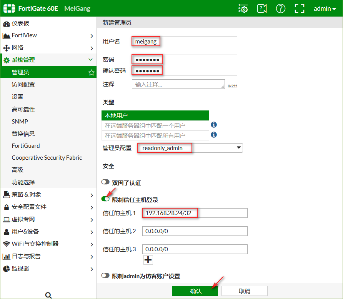Screen dimensions: 343x299
Task: Select 本地用户 account type
Action: 155,115
